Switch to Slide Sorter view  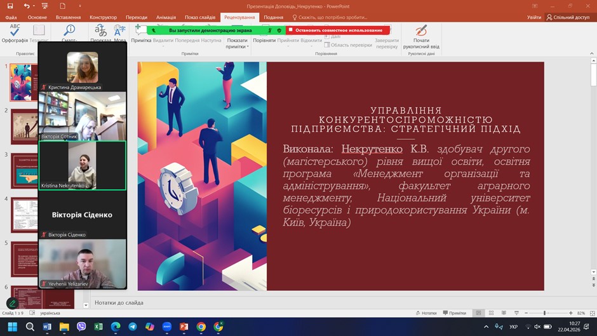click(x=491, y=312)
